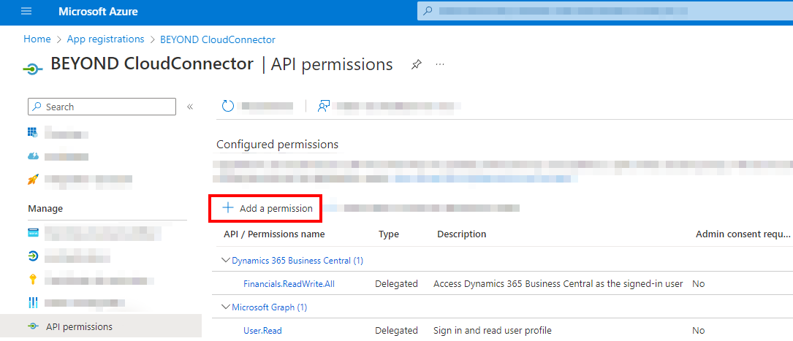
Task: Click Admin consent required column header
Action: pyautogui.click(x=743, y=234)
